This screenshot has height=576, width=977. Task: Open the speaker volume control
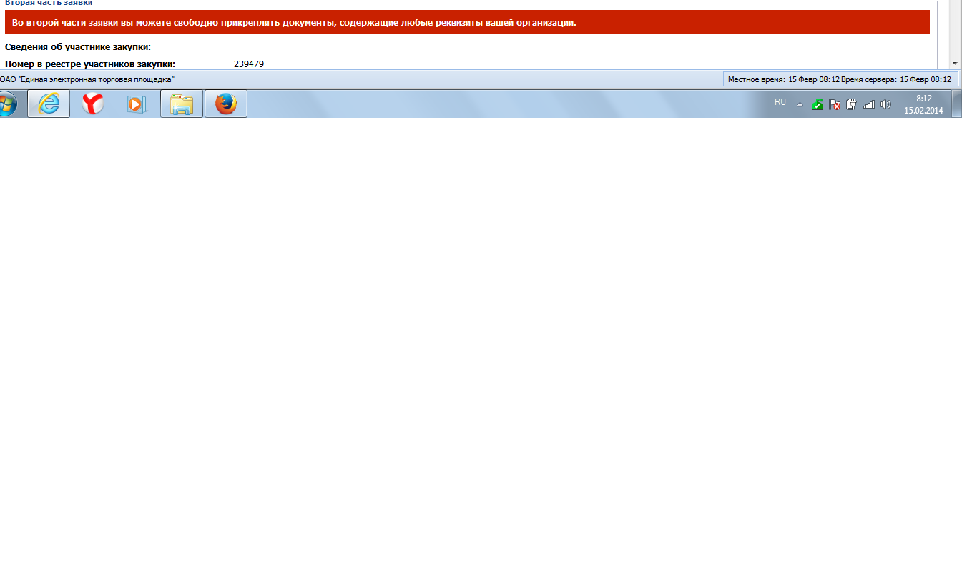[x=885, y=104]
